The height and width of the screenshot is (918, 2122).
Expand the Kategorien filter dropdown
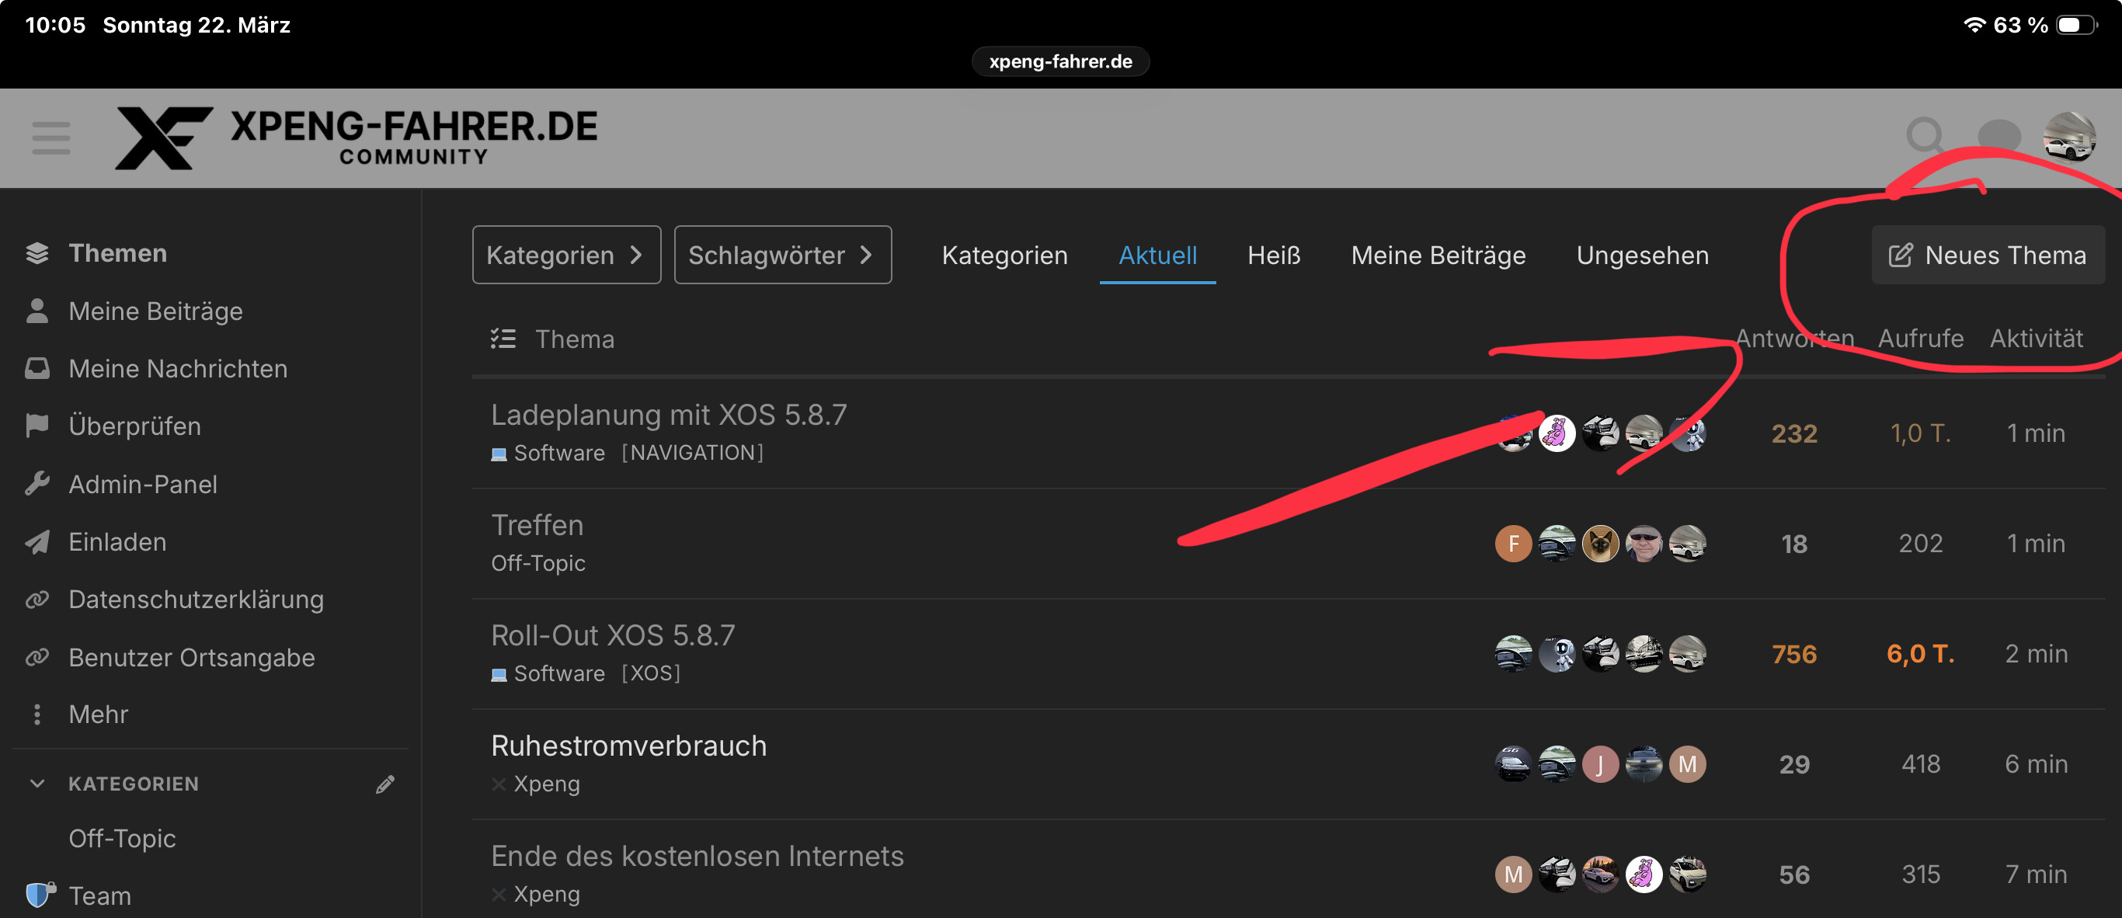click(x=566, y=256)
